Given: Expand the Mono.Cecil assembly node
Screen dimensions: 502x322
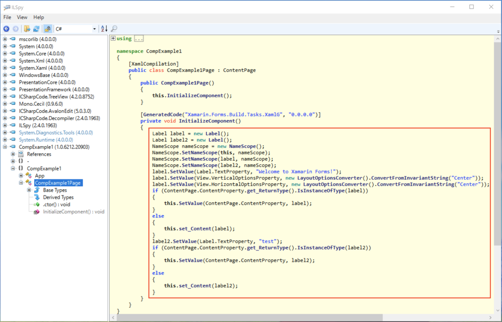Looking at the screenshot, I should click(x=5, y=104).
